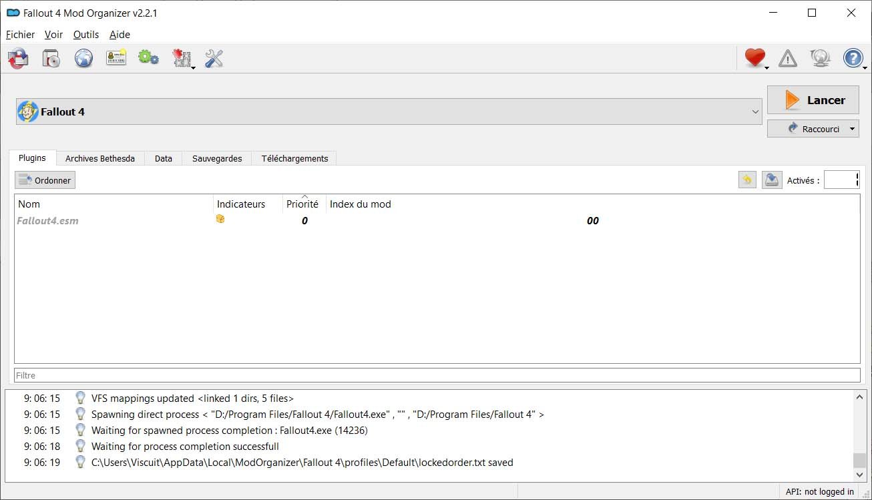Maximize the Mod Organizer window
Screen dimensions: 872x500
tap(812, 13)
